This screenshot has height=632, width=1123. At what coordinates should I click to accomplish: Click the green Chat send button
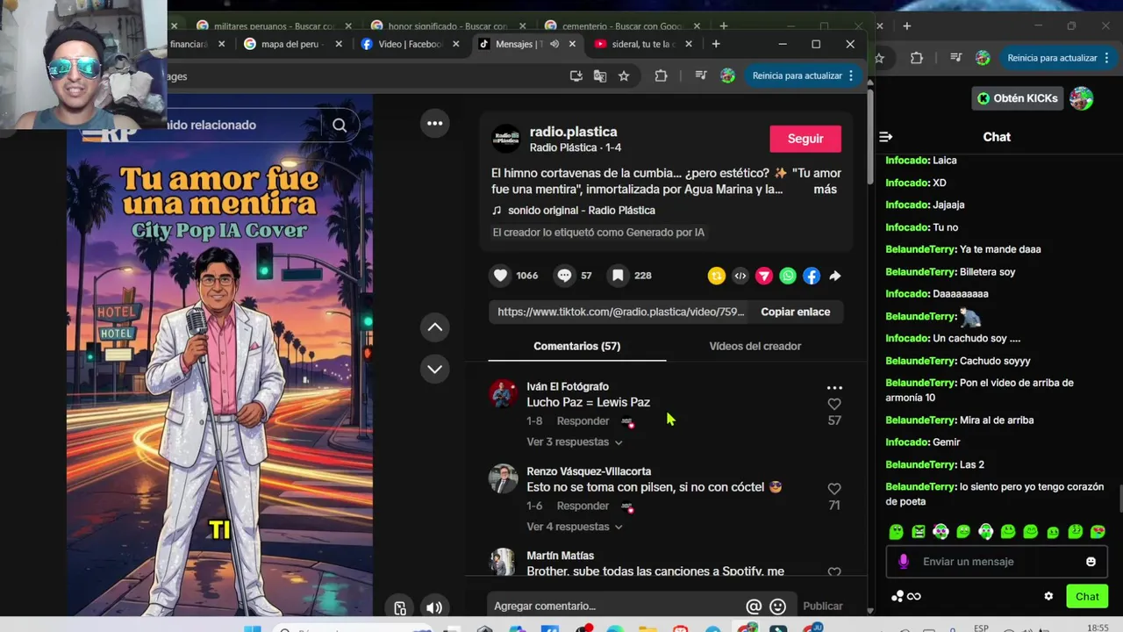tap(1087, 597)
